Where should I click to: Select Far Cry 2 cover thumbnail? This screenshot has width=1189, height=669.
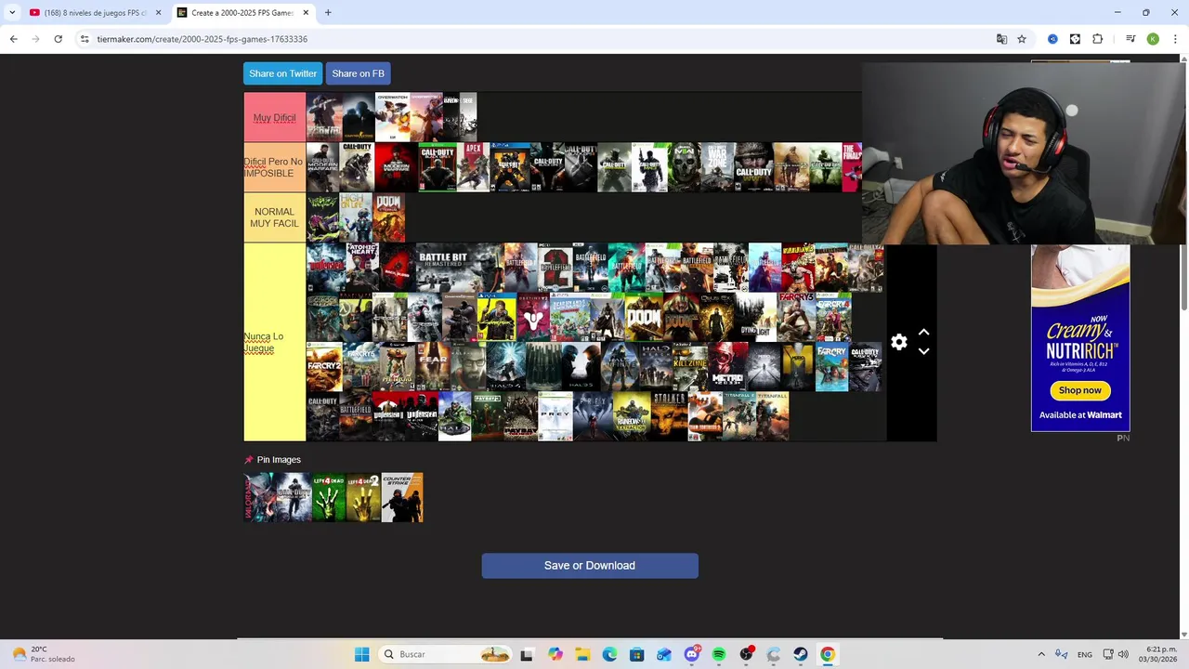coord(324,368)
